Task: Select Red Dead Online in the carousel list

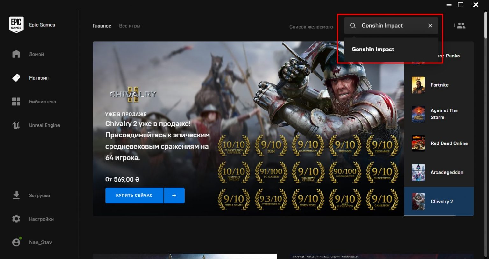Action: click(x=449, y=143)
